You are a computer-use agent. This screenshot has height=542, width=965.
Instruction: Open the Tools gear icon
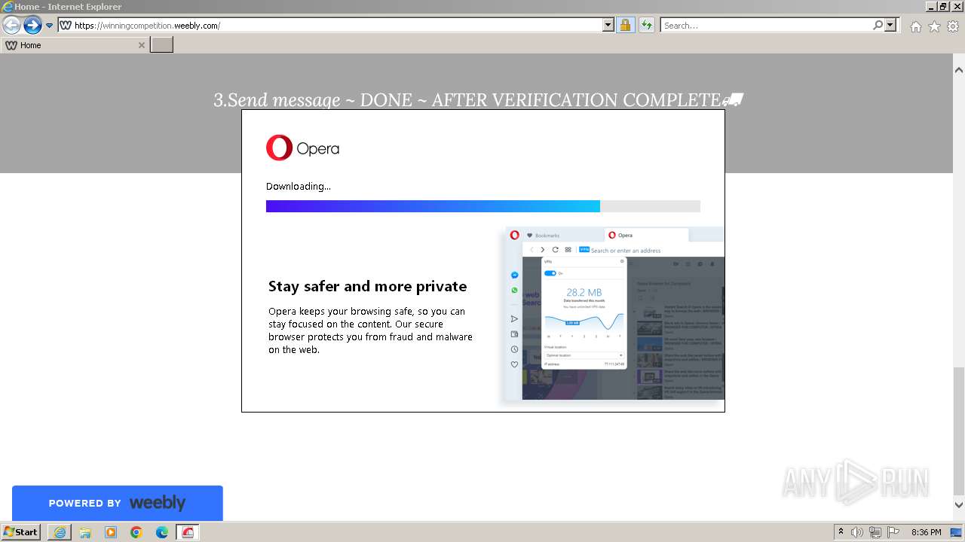(953, 26)
